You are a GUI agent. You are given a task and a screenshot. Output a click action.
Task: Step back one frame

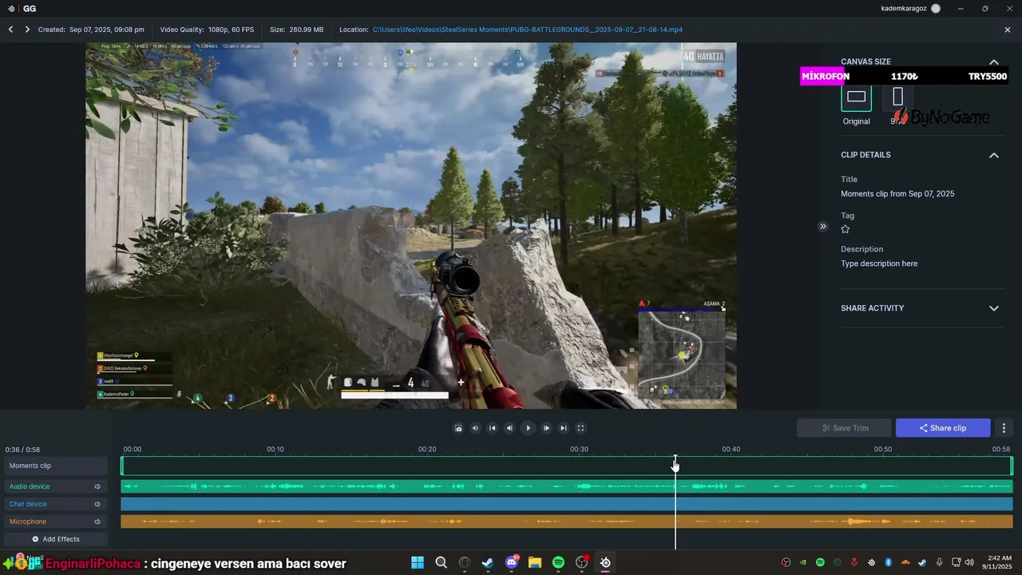point(509,428)
